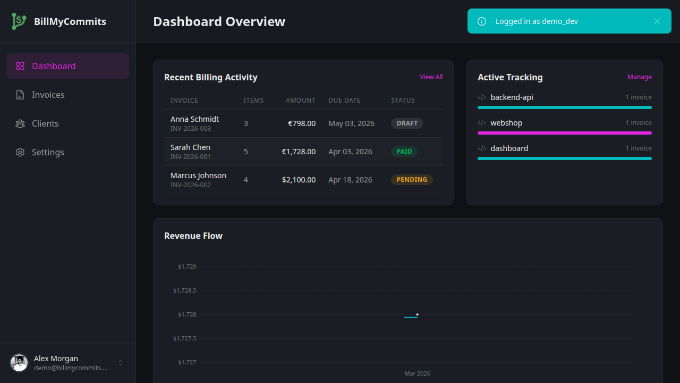Click invoice number INV-2026-003

[x=191, y=129]
